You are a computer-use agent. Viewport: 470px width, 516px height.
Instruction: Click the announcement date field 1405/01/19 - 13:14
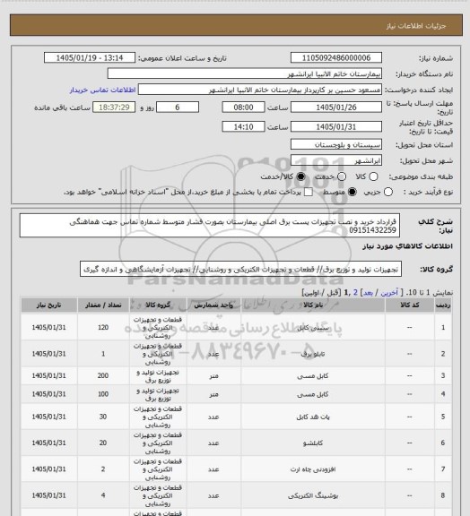coord(90,57)
